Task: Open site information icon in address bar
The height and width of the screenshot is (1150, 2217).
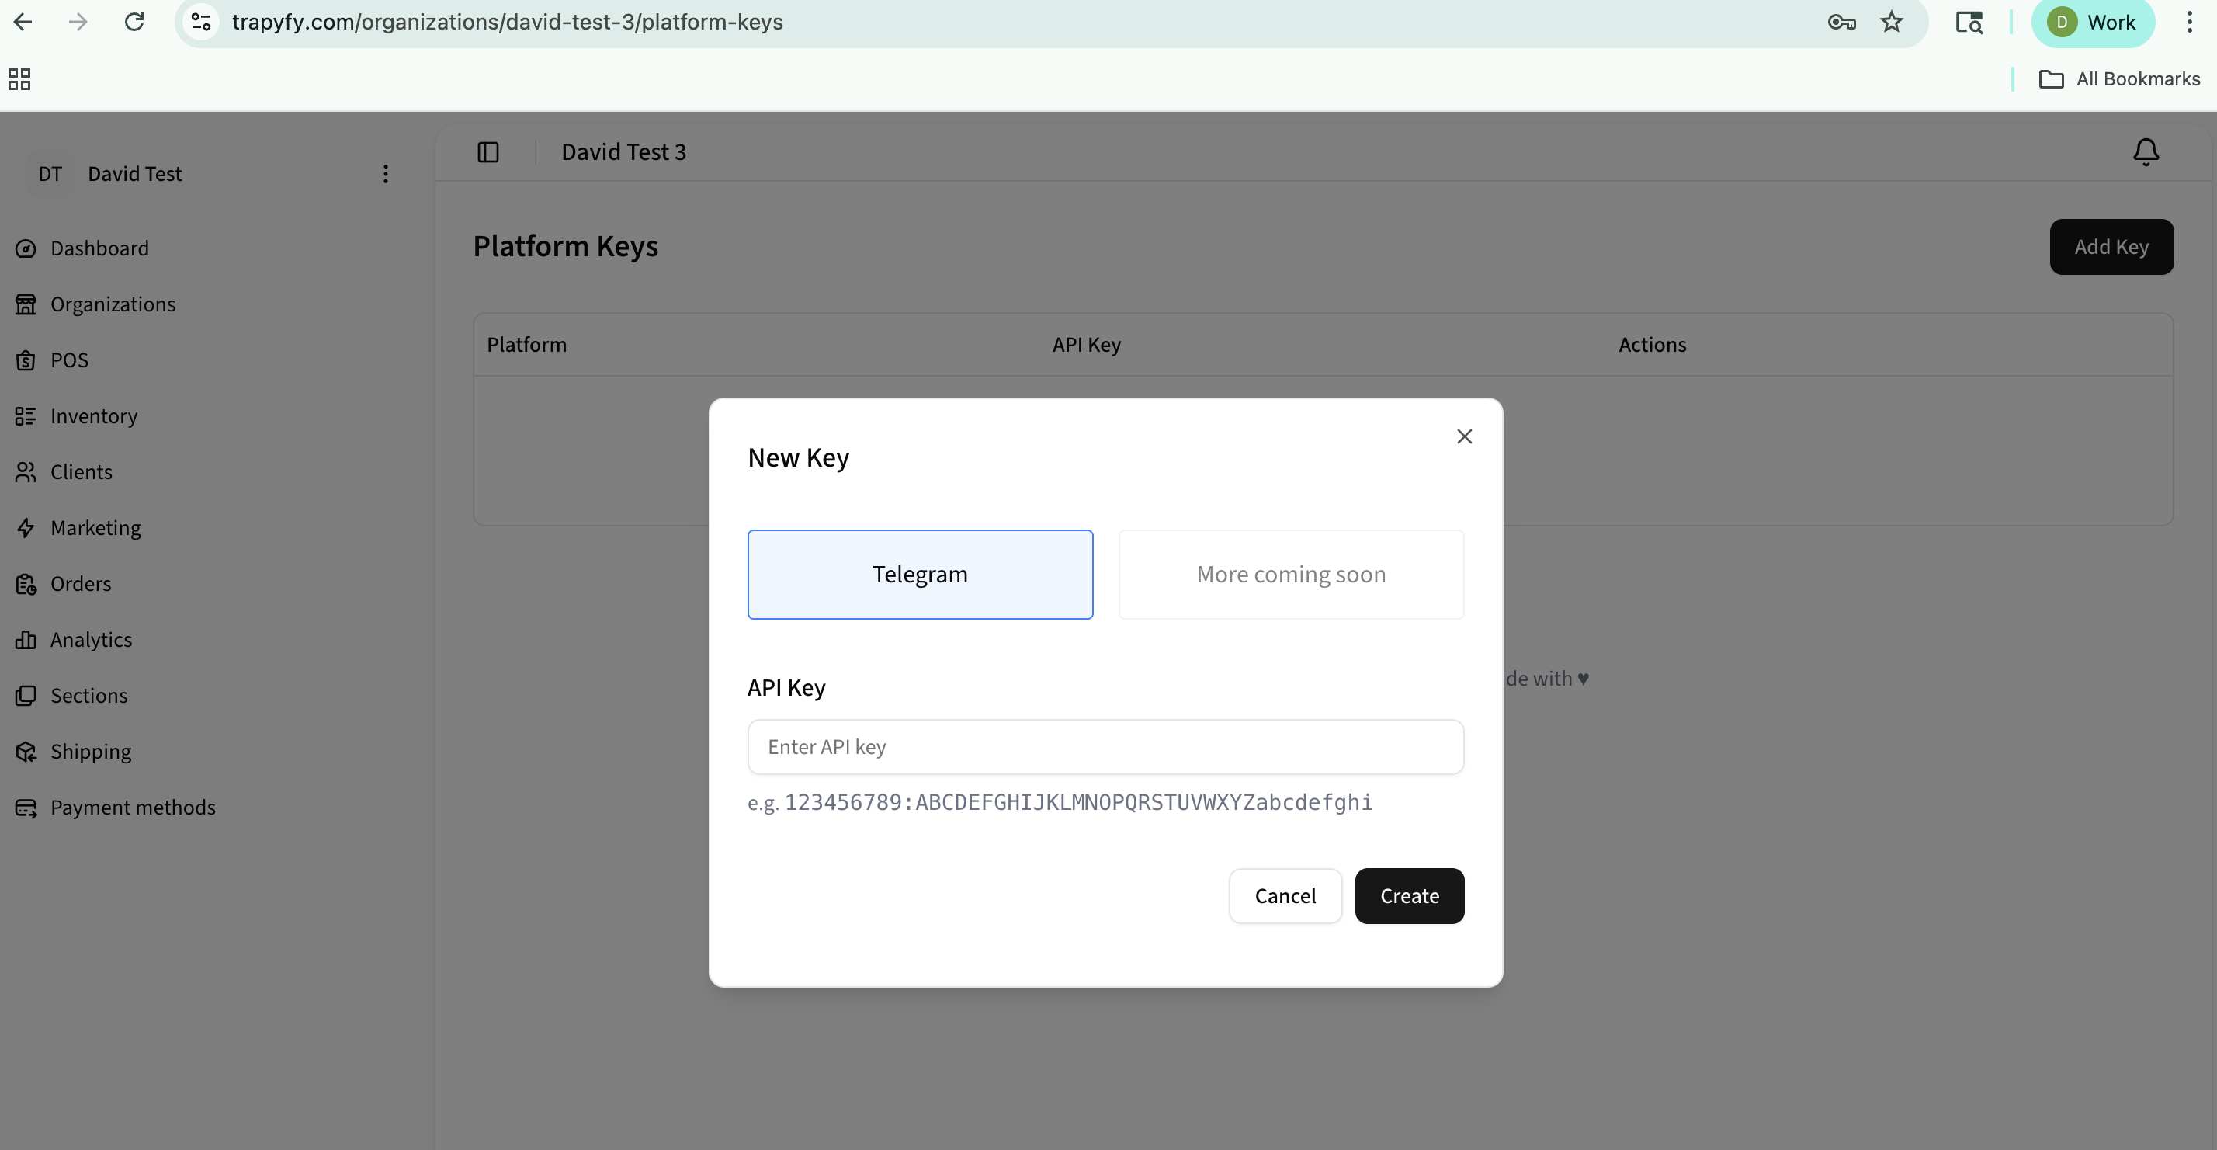Action: [x=201, y=22]
